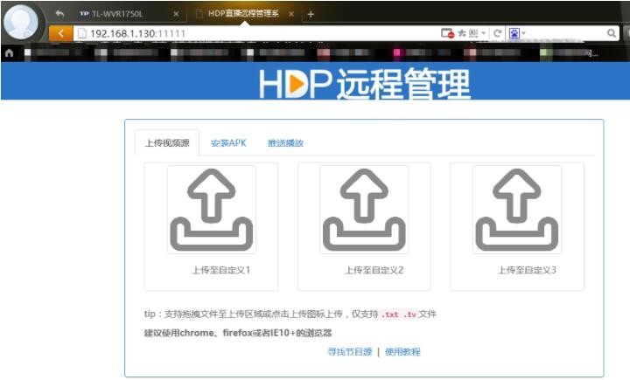Image resolution: width=630 pixels, height=380 pixels.
Task: Click the upload icon for 上传至自定义2
Action: click(x=364, y=210)
